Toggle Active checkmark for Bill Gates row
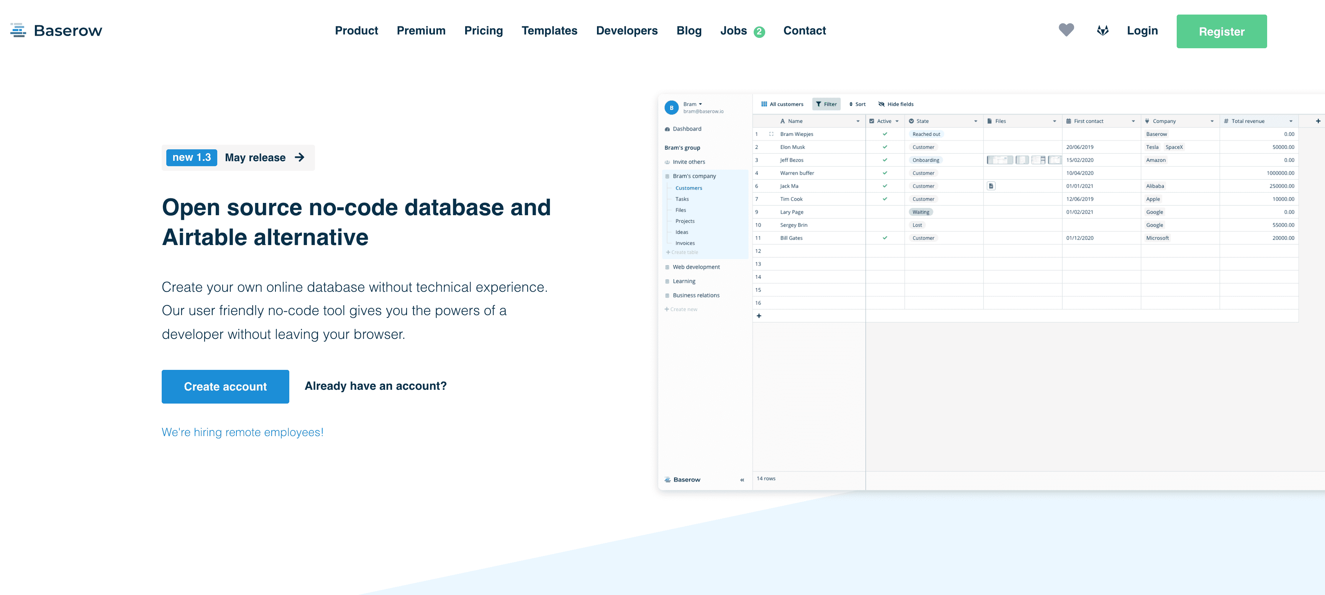The image size is (1325, 595). coord(885,238)
